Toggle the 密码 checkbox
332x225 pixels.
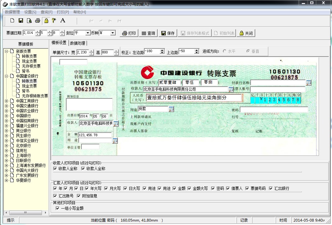pos(213,188)
